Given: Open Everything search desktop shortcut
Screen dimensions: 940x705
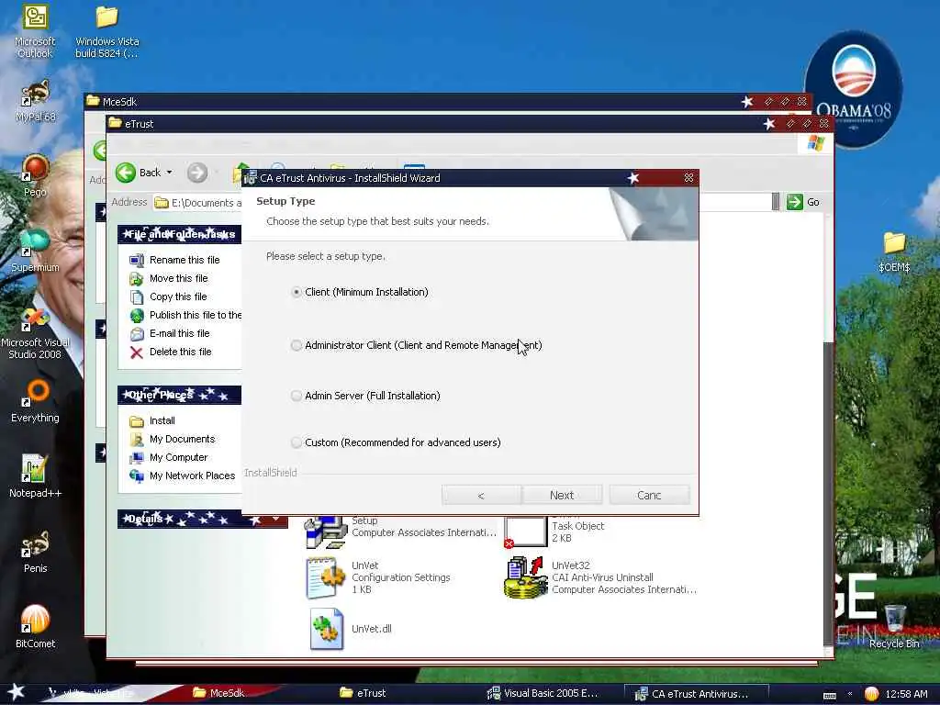Looking at the screenshot, I should (x=36, y=401).
